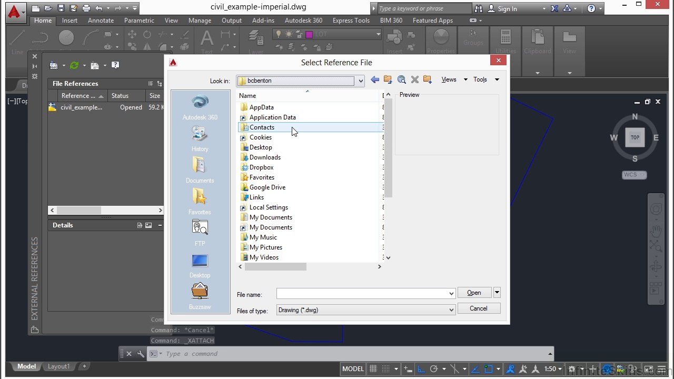Switch to the Annotate ribbon tab
674x379 pixels.
[101, 21]
